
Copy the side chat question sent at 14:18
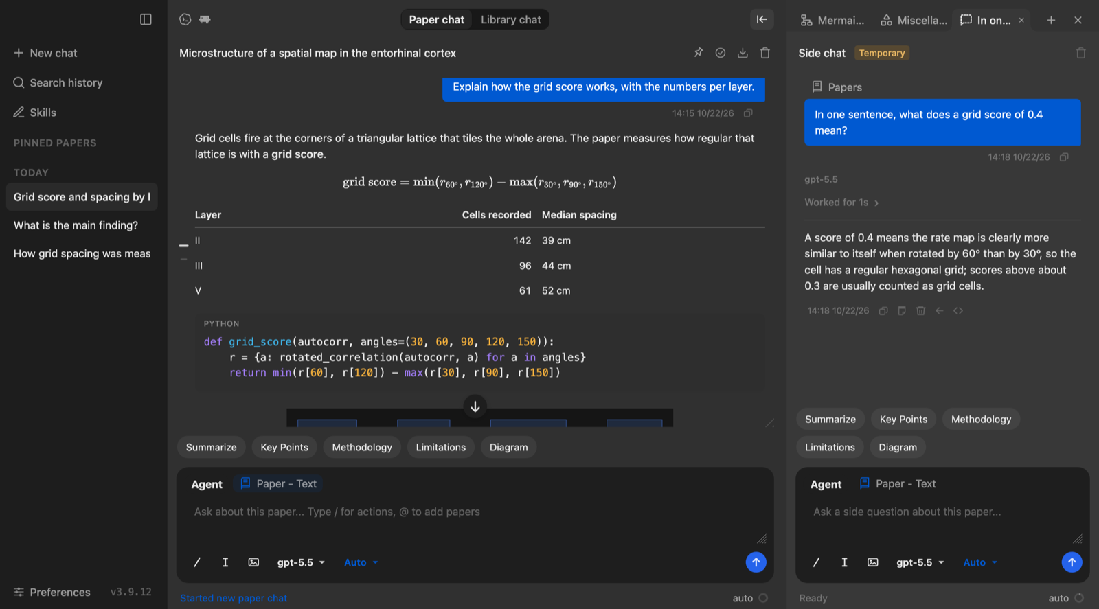click(x=1064, y=157)
